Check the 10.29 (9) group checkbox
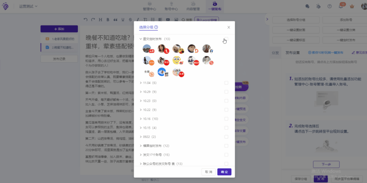Viewport: 367px width, 183px height. 226,92
